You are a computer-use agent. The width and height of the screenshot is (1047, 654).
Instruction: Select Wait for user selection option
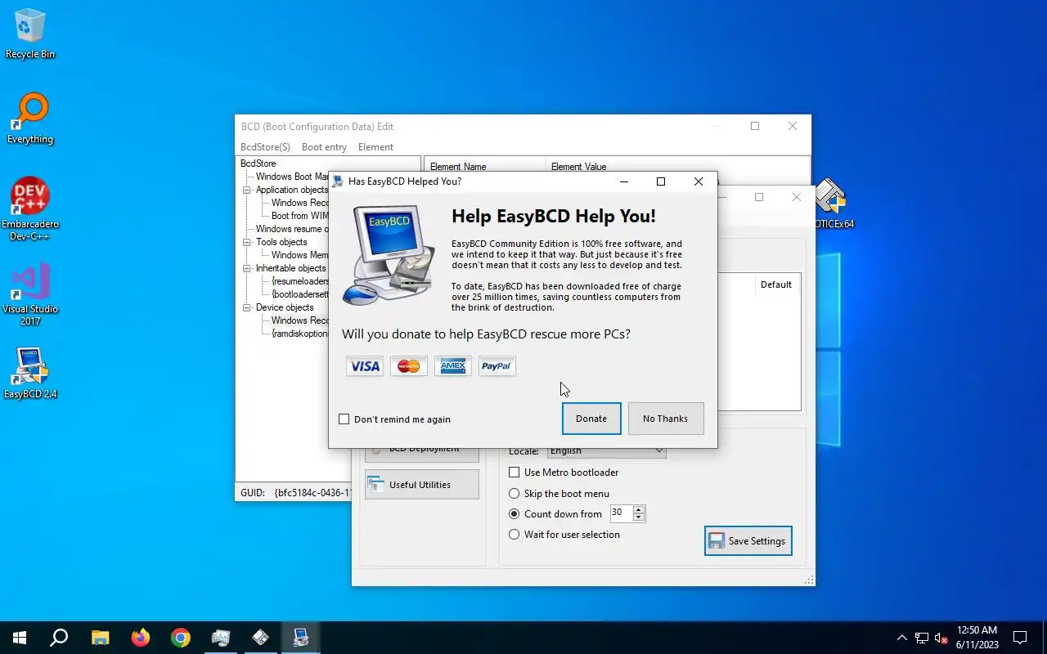515,535
